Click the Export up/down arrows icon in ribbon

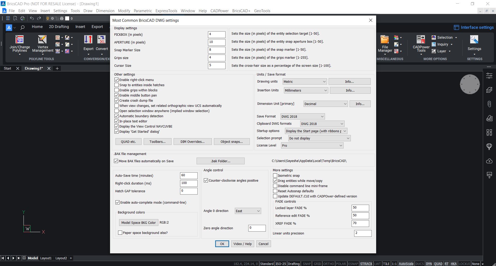pos(88,39)
